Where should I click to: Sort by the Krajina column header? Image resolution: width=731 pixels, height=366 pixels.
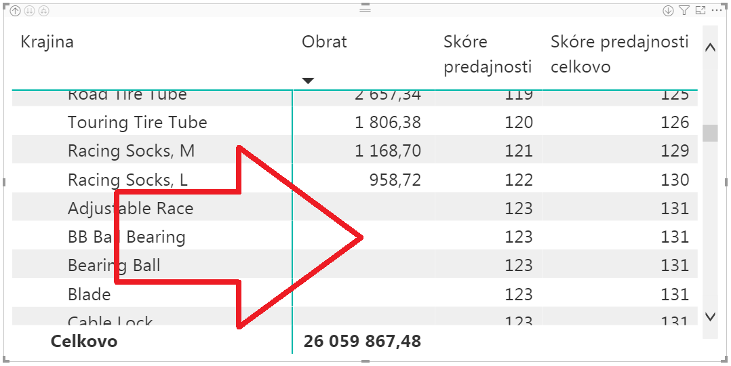click(x=47, y=42)
